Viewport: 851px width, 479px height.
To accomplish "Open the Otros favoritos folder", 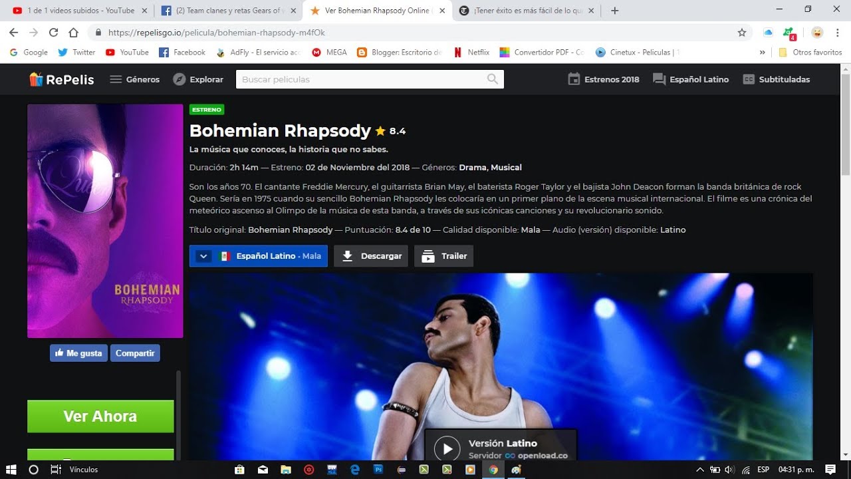I will pyautogui.click(x=810, y=52).
